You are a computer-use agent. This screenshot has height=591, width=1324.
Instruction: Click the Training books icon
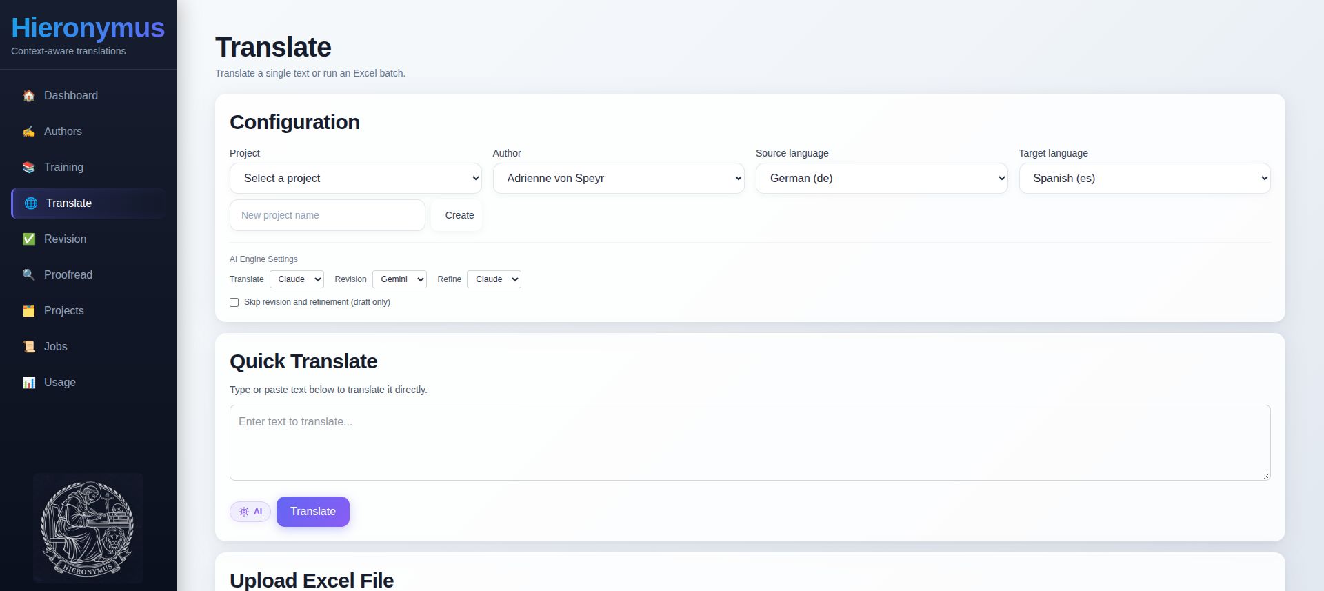tap(29, 168)
